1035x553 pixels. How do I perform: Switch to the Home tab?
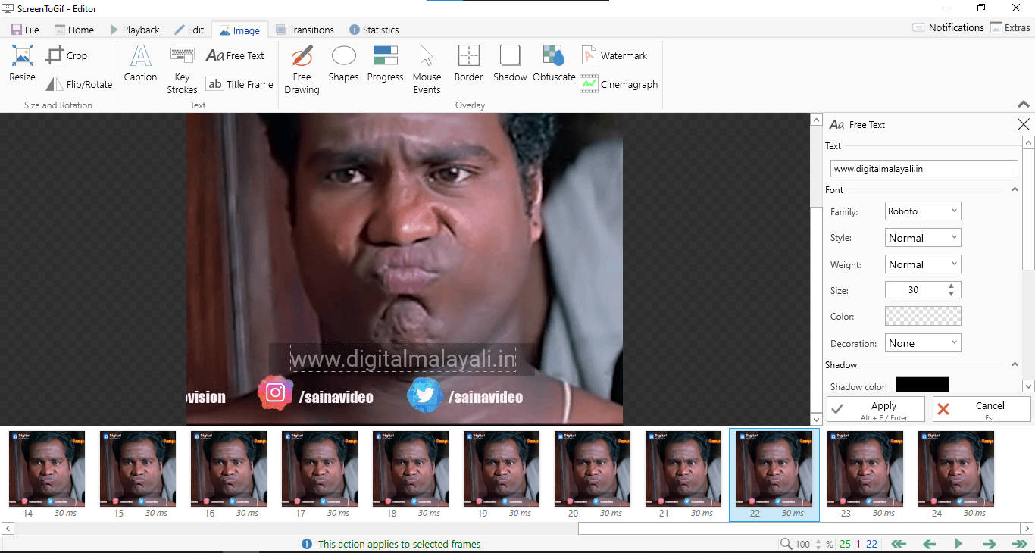click(x=74, y=30)
